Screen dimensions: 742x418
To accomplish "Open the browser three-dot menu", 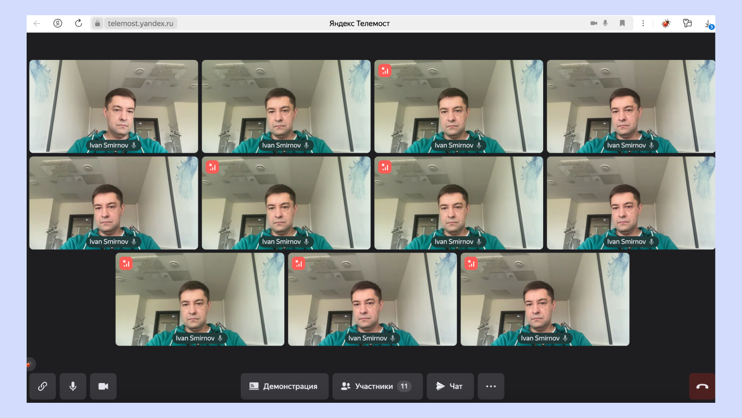I will (x=643, y=23).
